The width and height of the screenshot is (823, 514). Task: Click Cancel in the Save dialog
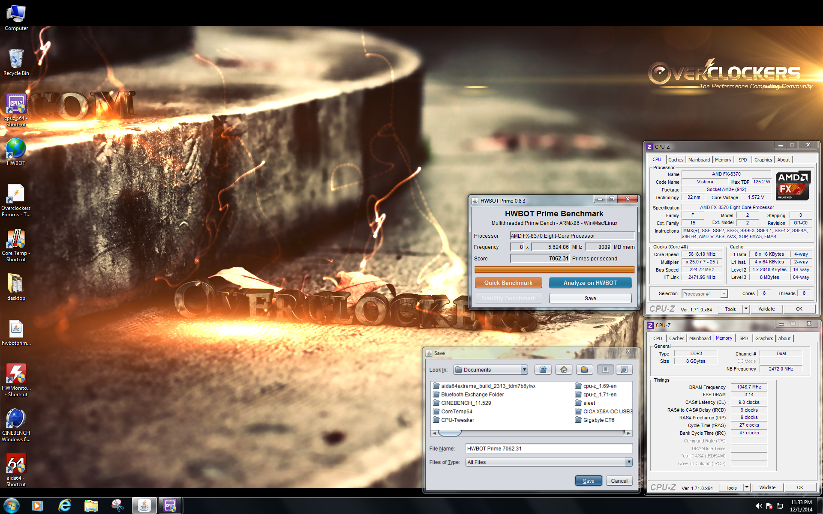click(x=619, y=481)
